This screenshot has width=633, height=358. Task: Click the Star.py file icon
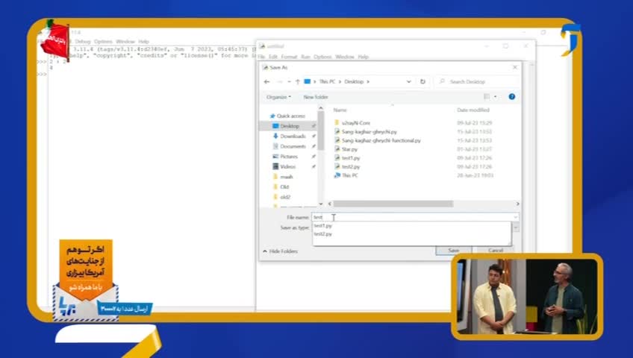(337, 148)
